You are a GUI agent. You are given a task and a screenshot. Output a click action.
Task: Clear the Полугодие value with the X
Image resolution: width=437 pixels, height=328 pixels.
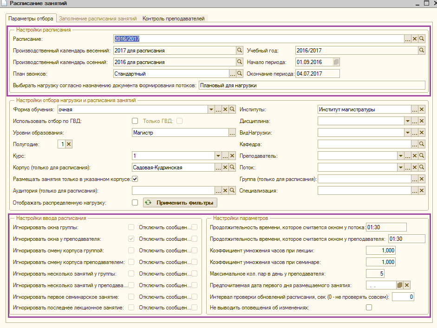coord(69,144)
